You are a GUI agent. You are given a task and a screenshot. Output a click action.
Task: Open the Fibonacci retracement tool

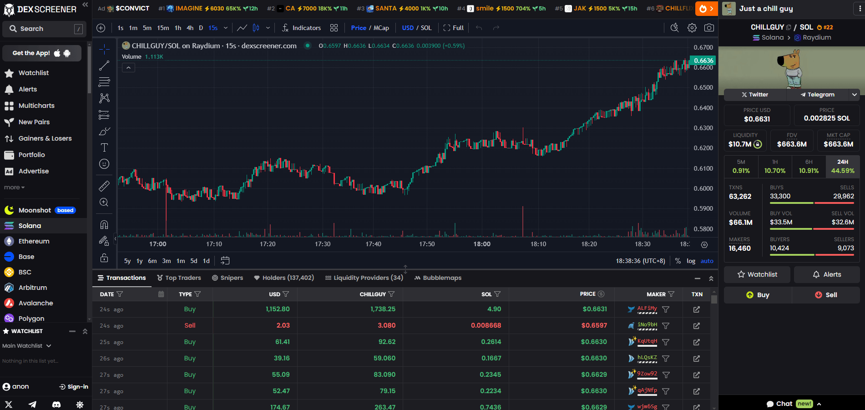tap(104, 82)
